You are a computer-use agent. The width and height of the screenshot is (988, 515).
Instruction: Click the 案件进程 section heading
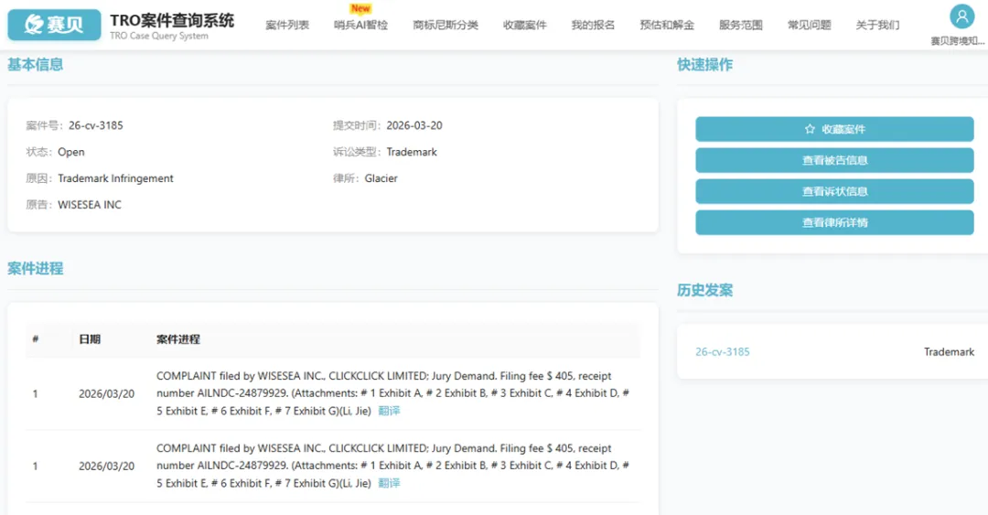click(x=36, y=269)
